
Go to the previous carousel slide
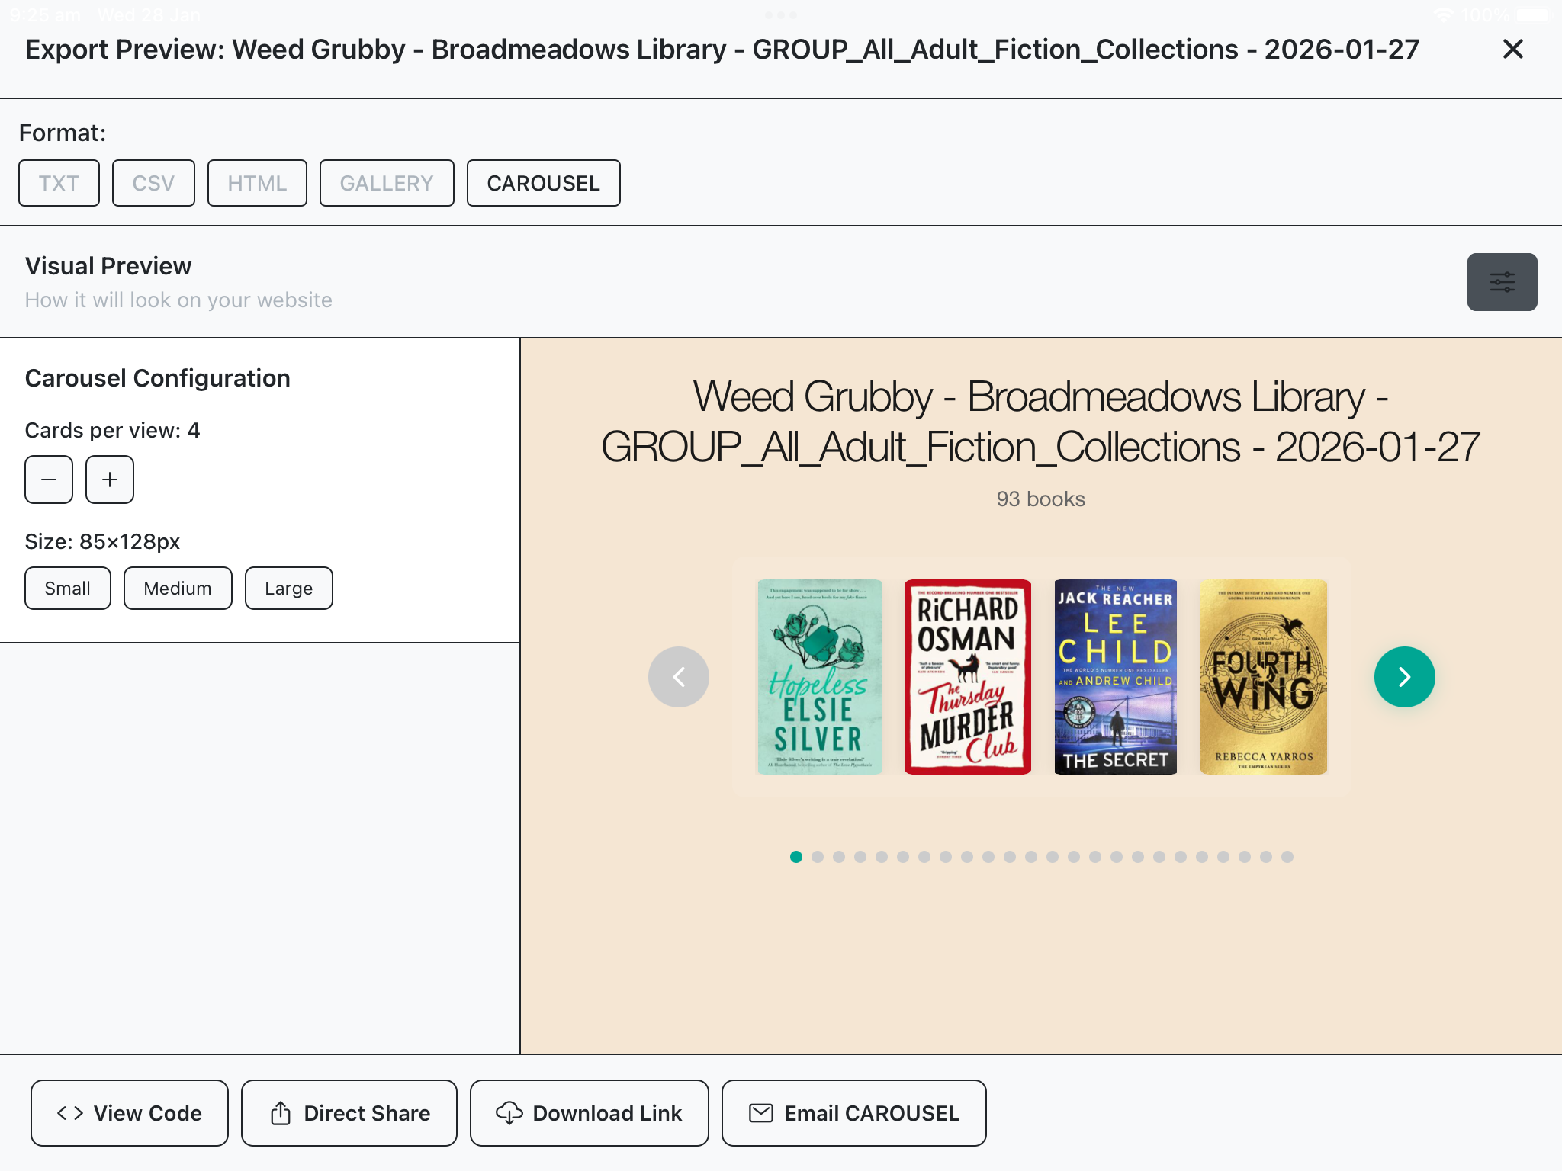[x=678, y=677]
